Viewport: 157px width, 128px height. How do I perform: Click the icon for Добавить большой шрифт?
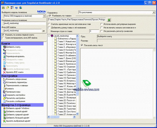pos(5,118)
